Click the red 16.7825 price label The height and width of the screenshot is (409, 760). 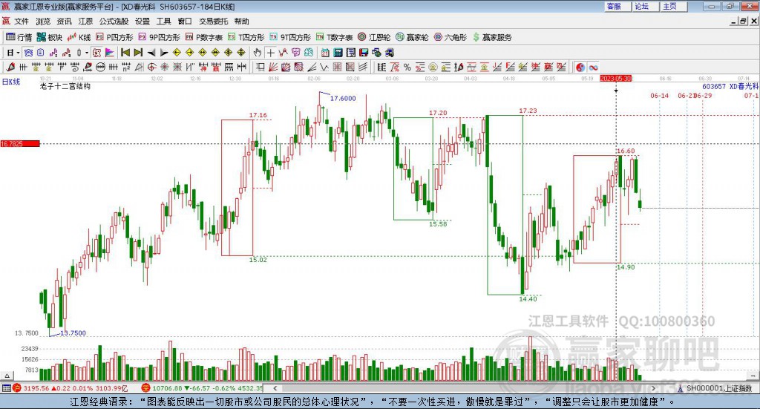pyautogui.click(x=20, y=143)
